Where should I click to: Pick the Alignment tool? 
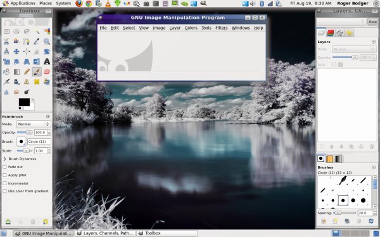coord(27,51)
